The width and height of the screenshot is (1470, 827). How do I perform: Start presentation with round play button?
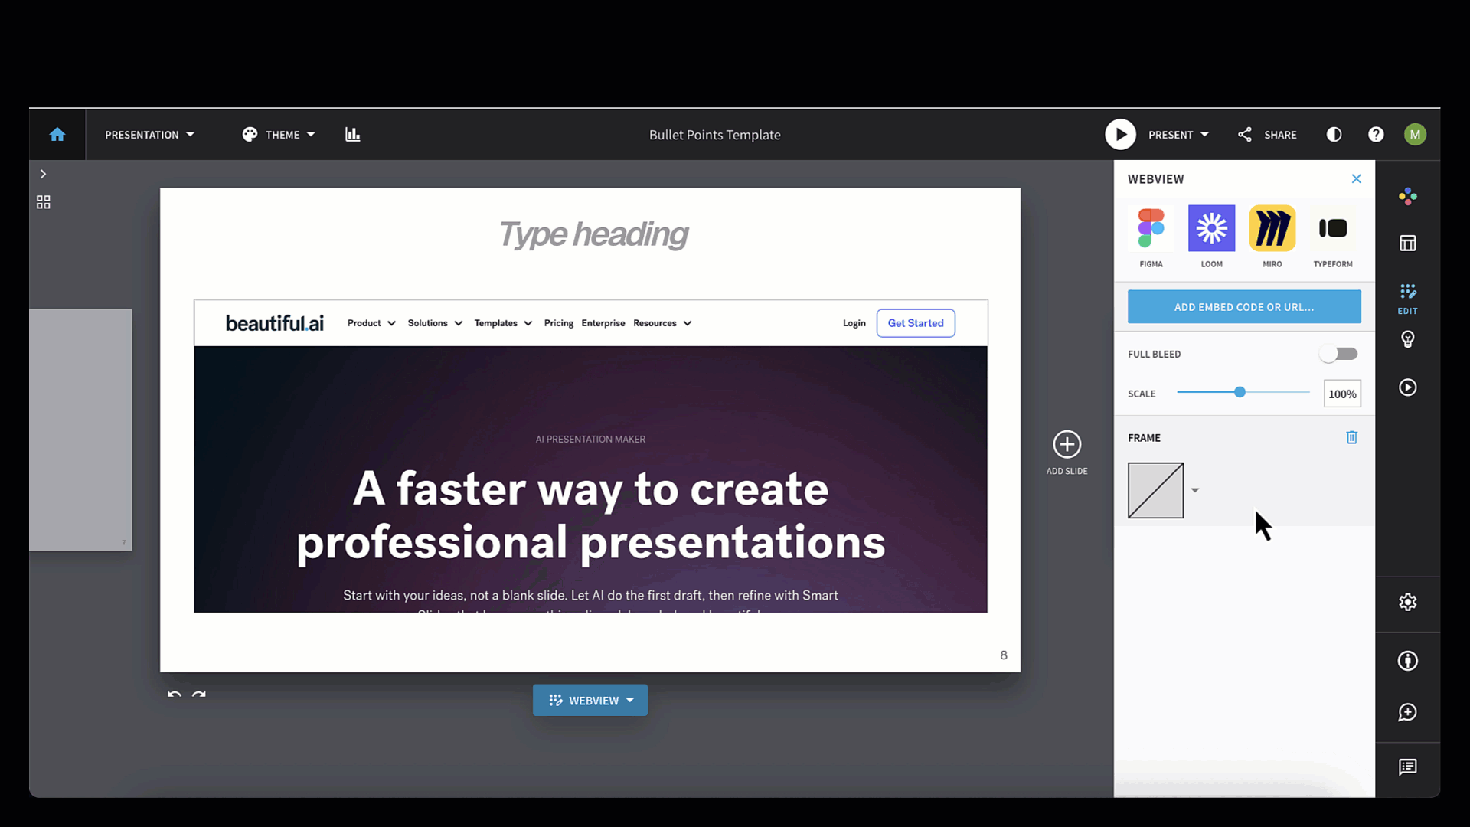(1120, 135)
